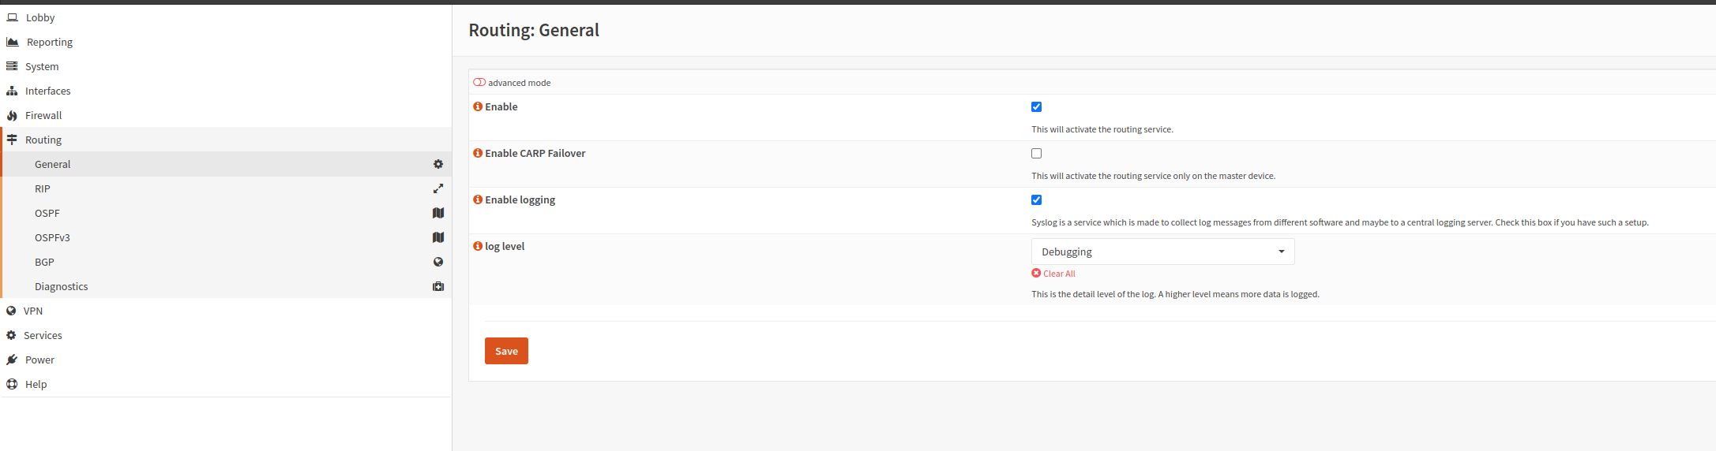
Task: Click the log level label
Action: point(505,246)
